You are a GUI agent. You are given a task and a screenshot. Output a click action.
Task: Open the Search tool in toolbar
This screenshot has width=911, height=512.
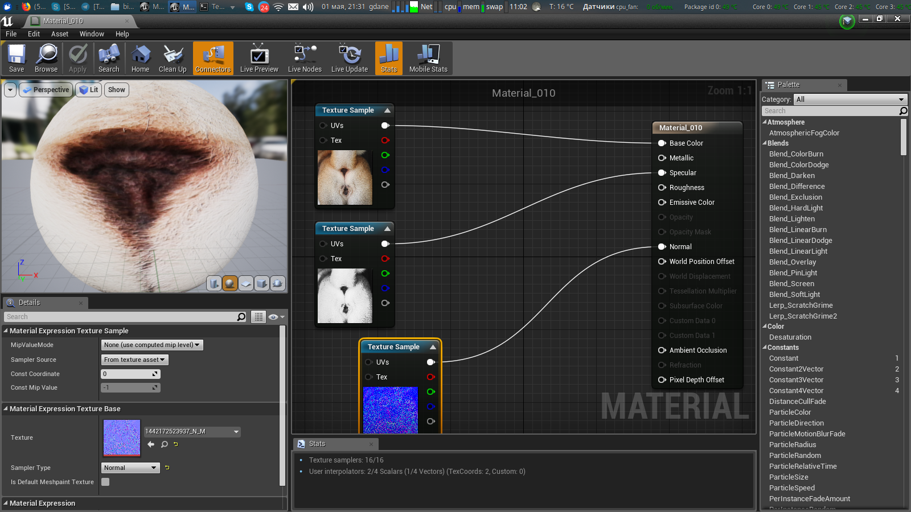[109, 58]
